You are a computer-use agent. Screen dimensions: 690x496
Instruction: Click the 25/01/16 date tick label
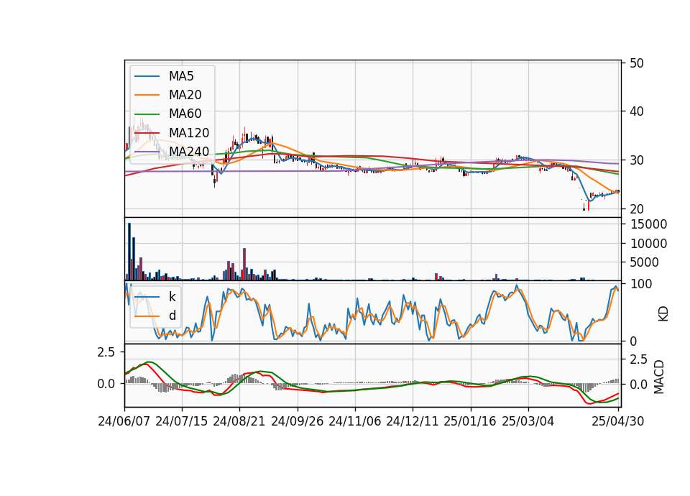pyautogui.click(x=470, y=421)
